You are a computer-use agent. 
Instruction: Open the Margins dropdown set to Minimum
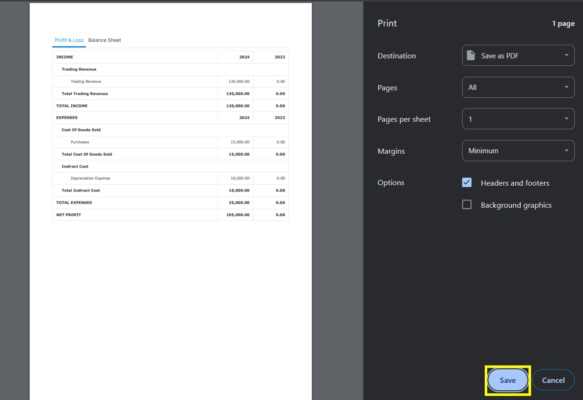518,151
